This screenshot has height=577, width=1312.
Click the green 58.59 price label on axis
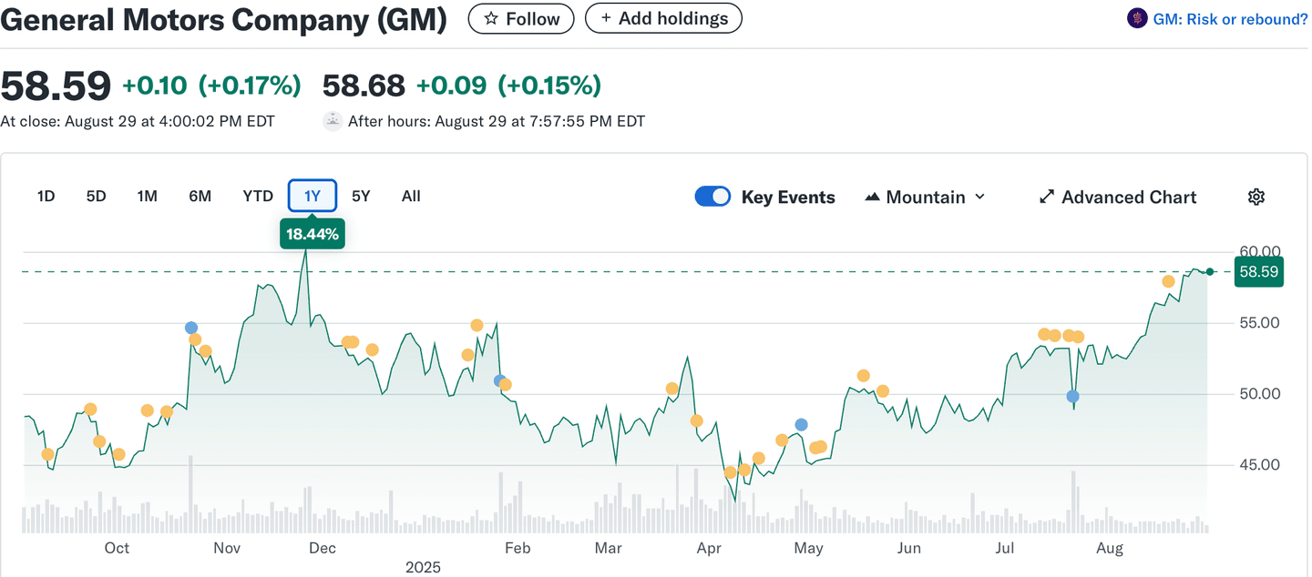tap(1258, 271)
